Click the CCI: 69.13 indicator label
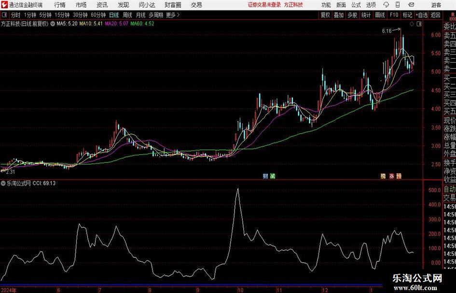Viewport: 456px width, 293px height. coord(44,183)
